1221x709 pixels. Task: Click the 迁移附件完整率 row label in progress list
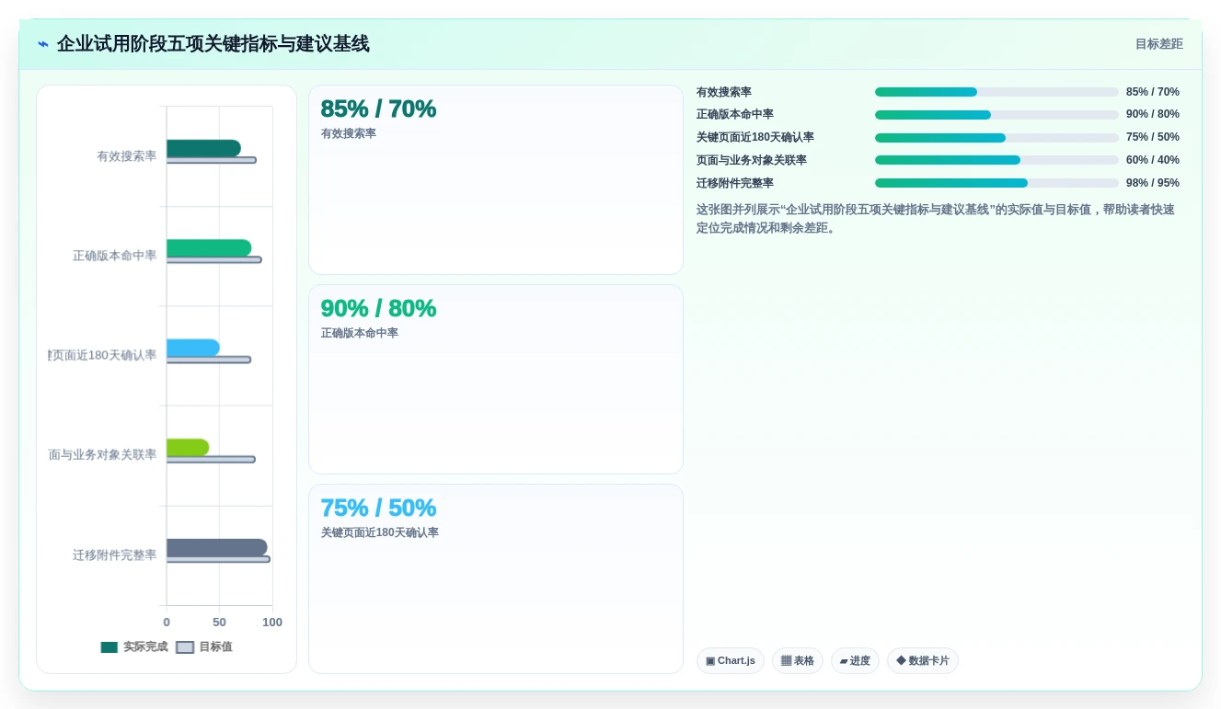735,183
